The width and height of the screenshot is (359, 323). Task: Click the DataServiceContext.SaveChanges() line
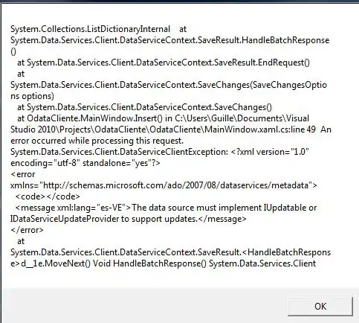pyautogui.click(x=144, y=107)
